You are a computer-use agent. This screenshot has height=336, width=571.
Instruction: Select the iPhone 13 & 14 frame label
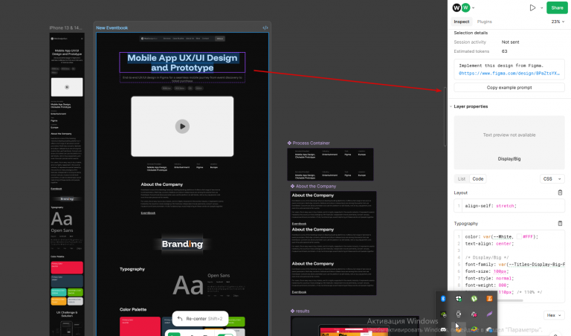[x=66, y=28]
